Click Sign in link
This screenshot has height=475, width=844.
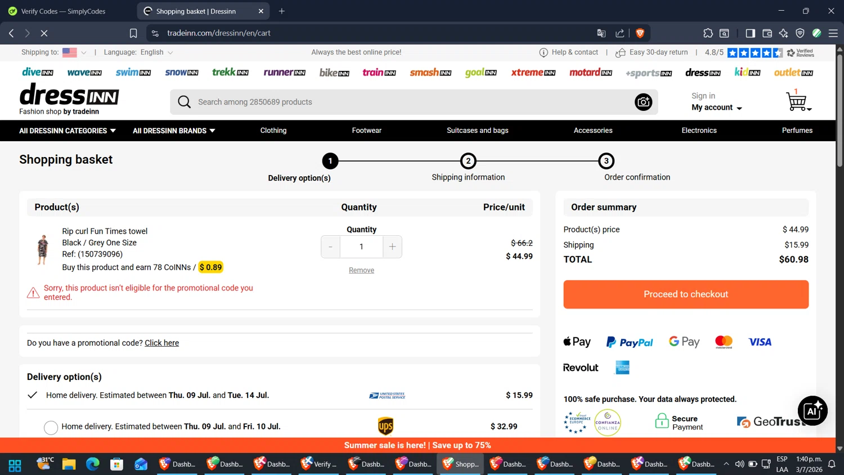point(703,96)
